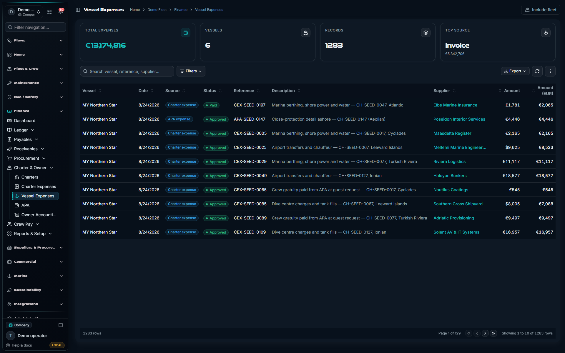Image resolution: width=565 pixels, height=353 pixels.
Task: Collapse the Finance section
Action: click(35, 111)
